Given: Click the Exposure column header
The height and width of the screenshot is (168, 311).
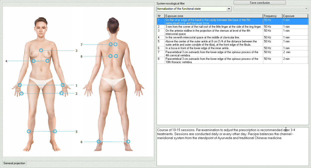Looking at the screenshot, I should click(295, 16).
